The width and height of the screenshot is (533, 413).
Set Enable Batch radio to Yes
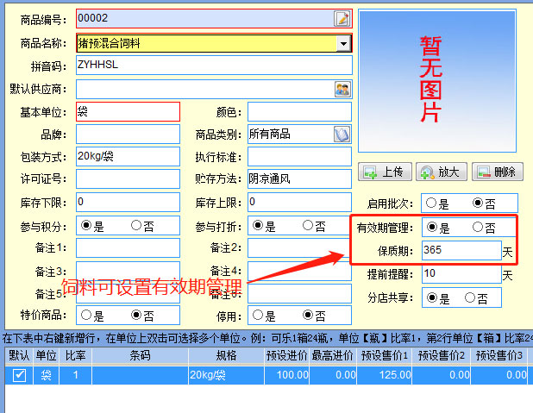pyautogui.click(x=433, y=203)
